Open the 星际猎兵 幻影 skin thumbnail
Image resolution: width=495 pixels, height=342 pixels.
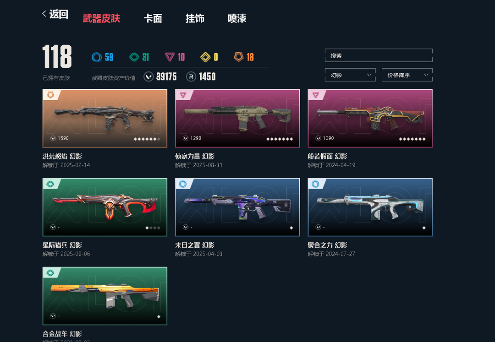click(105, 207)
